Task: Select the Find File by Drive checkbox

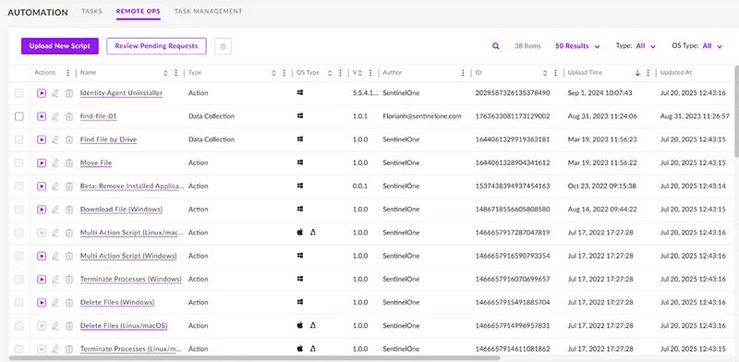Action: pyautogui.click(x=18, y=140)
